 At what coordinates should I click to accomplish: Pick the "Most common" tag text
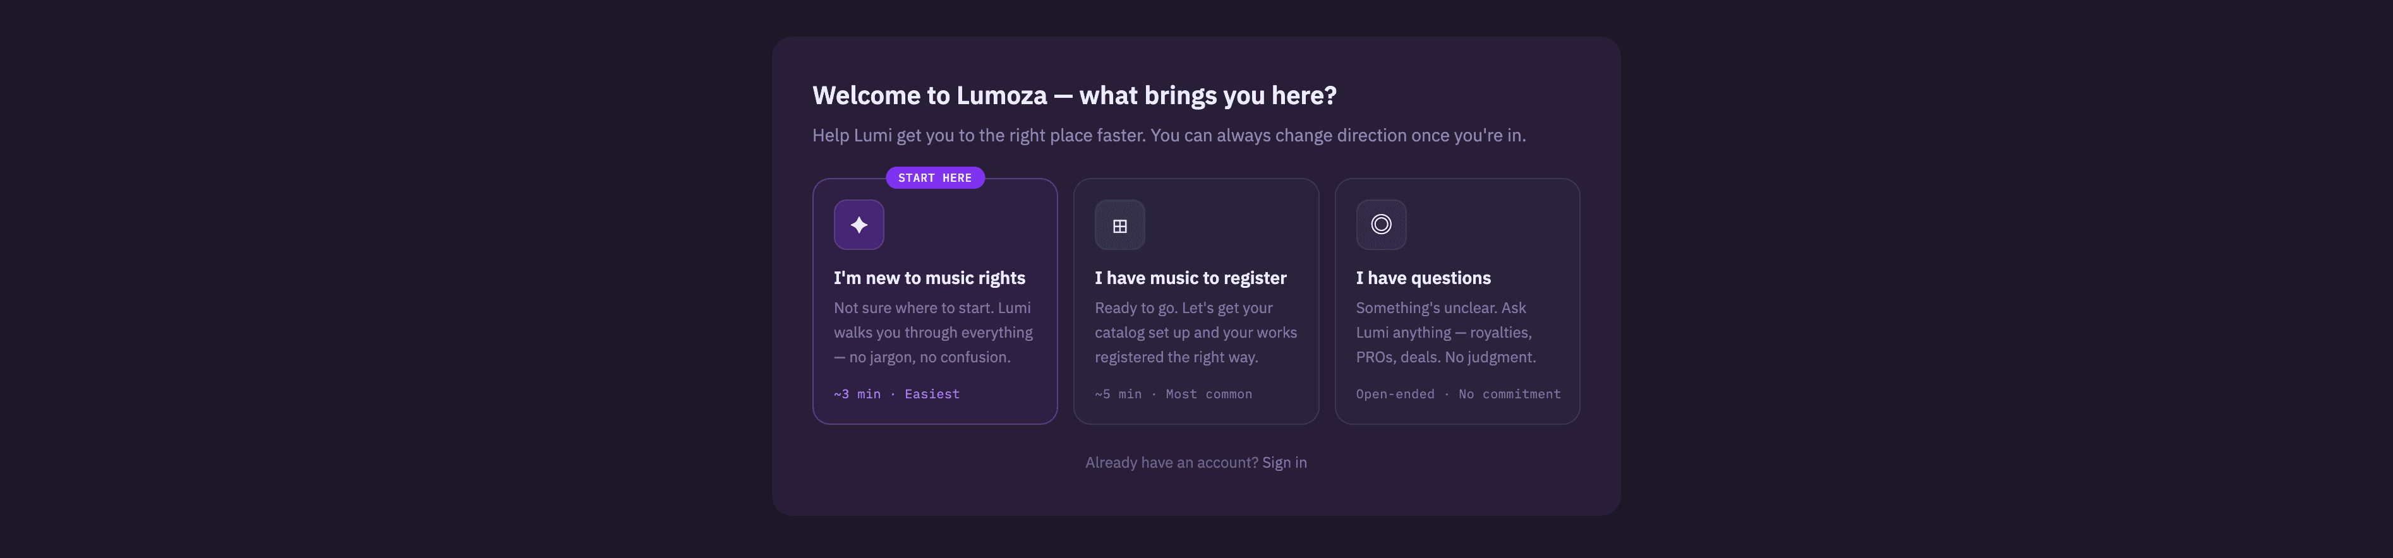(x=1209, y=394)
